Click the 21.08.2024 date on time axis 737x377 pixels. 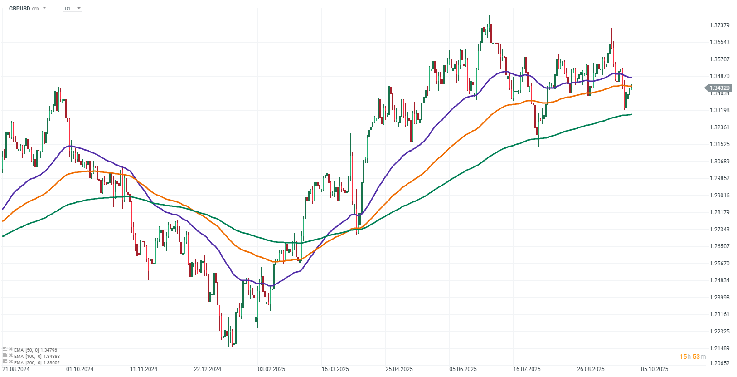16,369
